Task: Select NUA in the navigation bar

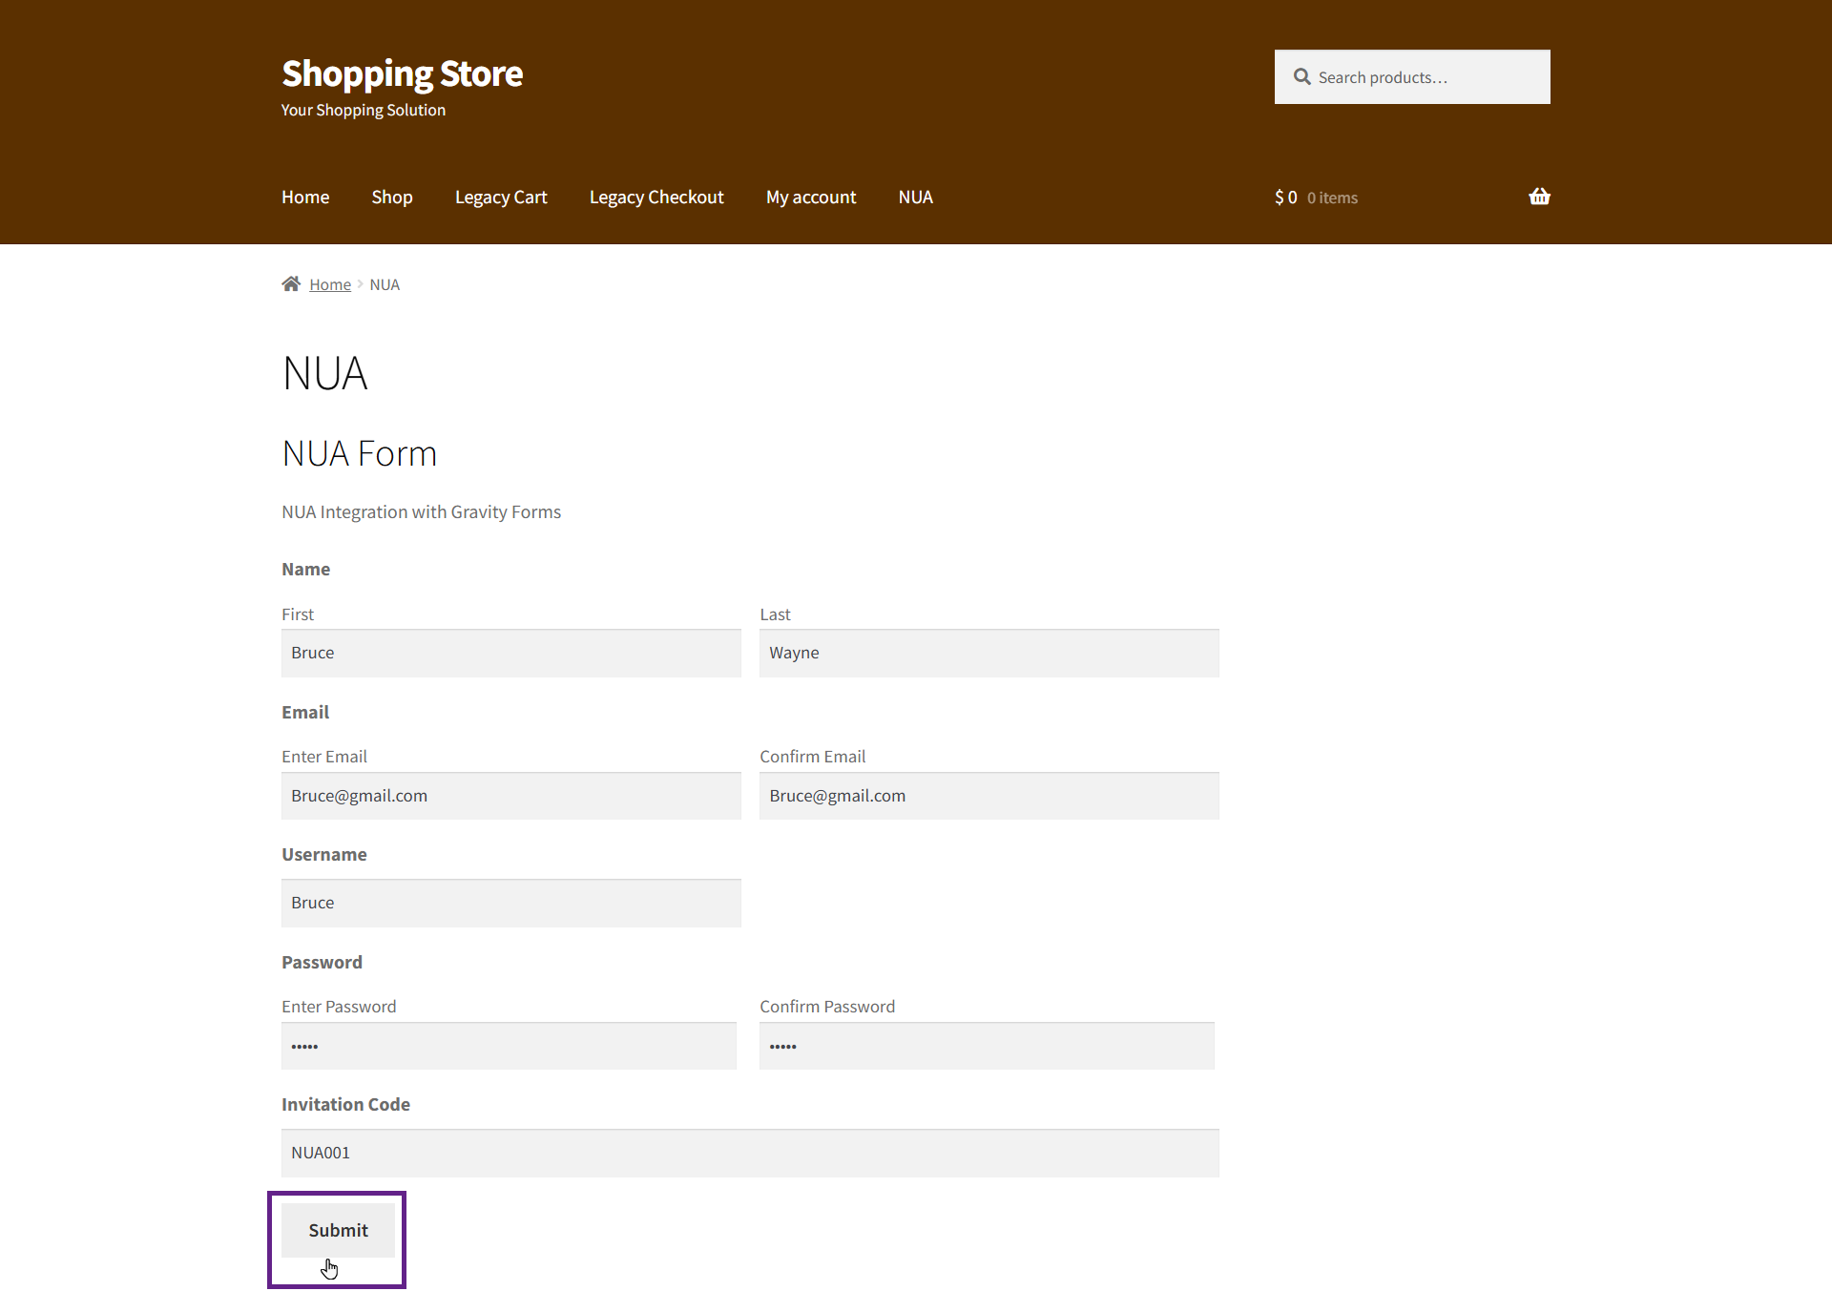Action: (x=914, y=198)
